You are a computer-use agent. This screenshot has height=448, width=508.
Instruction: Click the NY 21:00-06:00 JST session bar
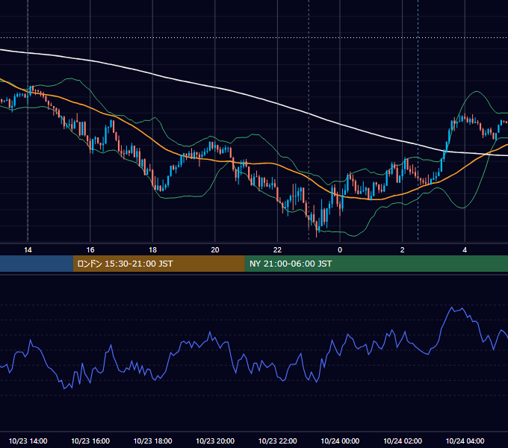tap(376, 264)
